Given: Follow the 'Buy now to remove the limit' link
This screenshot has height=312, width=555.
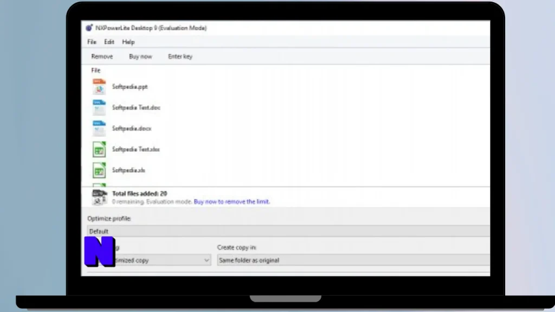Looking at the screenshot, I should 232,201.
